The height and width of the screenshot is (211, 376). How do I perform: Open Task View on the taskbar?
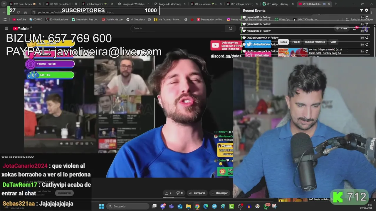pos(154,206)
